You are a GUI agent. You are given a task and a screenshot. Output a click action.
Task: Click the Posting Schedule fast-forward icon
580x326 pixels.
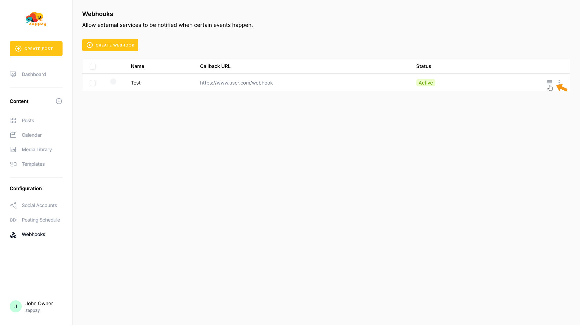tap(13, 220)
